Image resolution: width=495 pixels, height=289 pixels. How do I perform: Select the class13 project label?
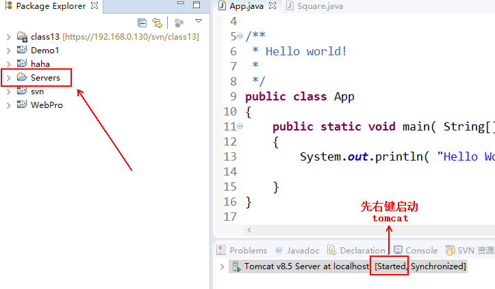[x=45, y=37]
